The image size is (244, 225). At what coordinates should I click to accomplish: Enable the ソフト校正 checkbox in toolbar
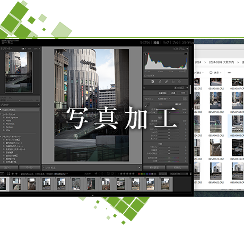44,168
